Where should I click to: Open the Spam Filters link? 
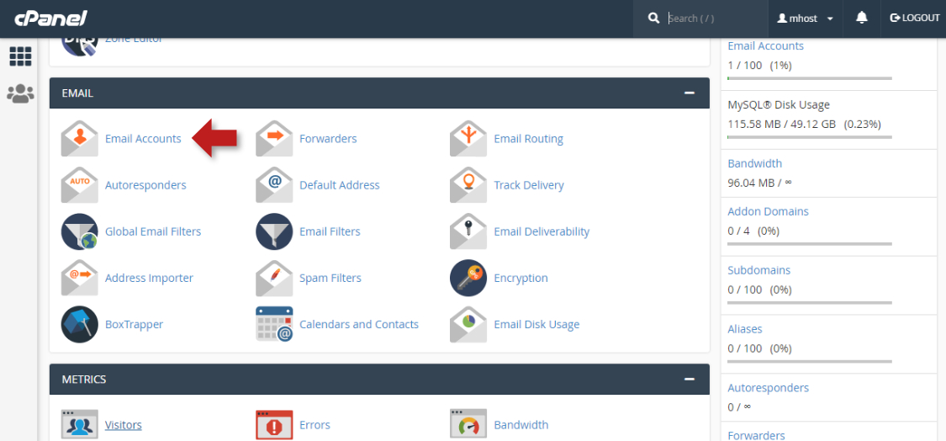point(330,278)
